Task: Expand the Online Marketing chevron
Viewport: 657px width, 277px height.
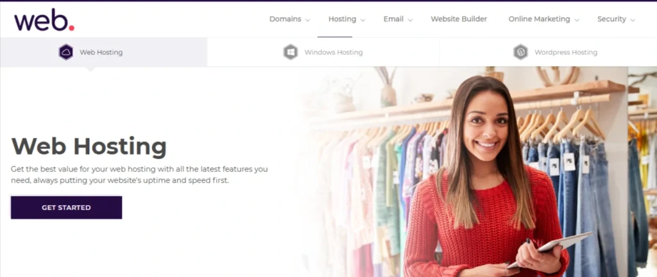Action: 577,20
